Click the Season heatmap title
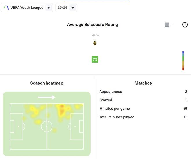191x159 pixels. click(47, 83)
